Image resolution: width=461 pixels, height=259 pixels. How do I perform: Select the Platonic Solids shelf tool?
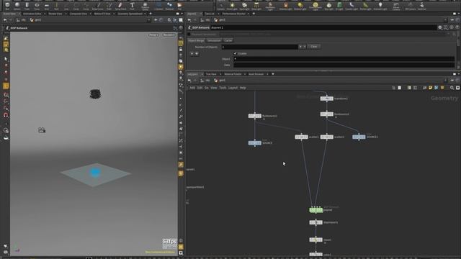(145, 6)
